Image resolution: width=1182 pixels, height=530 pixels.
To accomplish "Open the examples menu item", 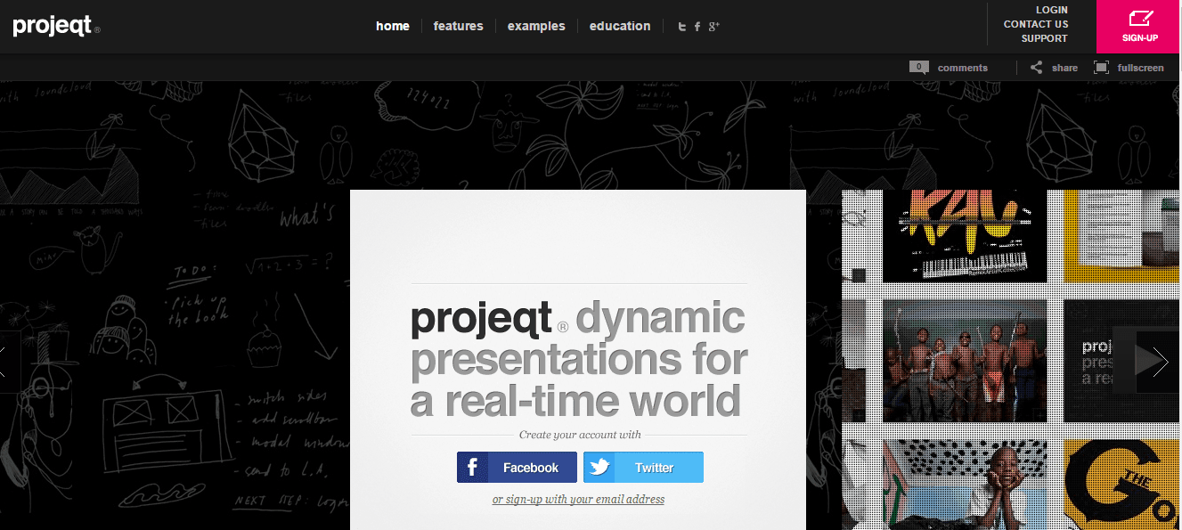I will coord(536,26).
